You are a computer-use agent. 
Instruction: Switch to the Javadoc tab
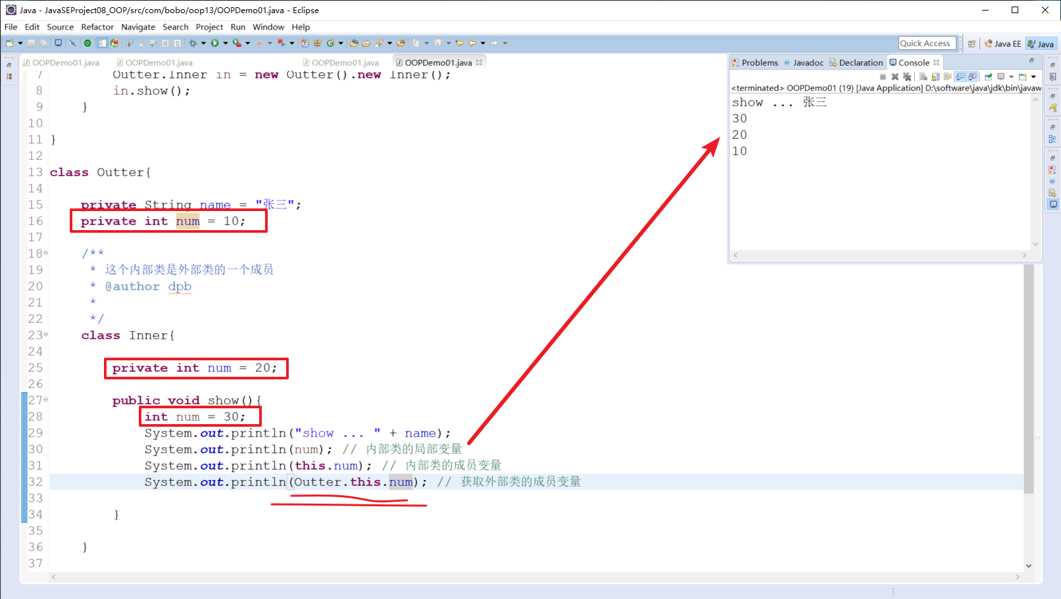[x=803, y=62]
